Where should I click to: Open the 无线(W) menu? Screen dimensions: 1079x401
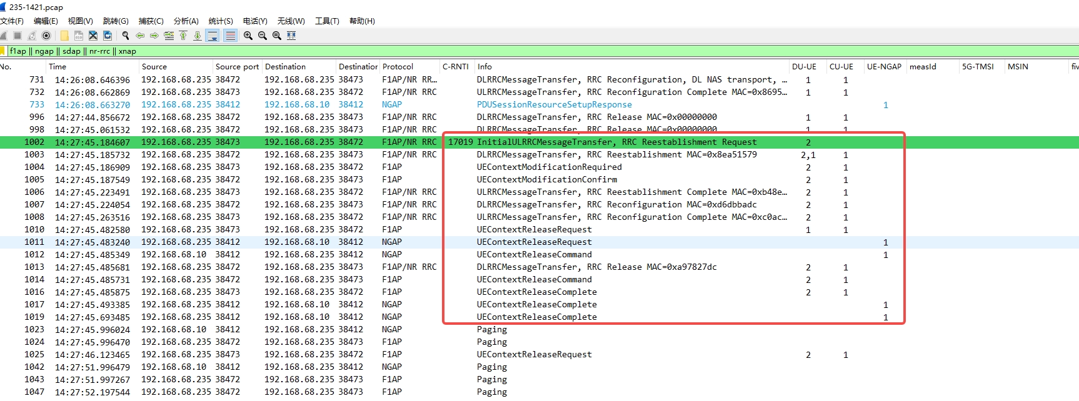tap(291, 21)
